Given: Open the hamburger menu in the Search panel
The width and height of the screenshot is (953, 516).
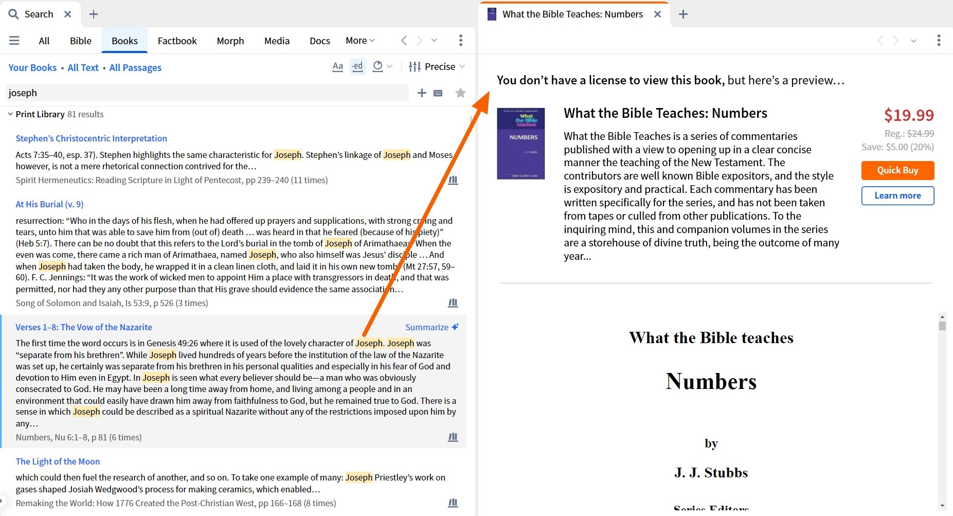Looking at the screenshot, I should [x=14, y=41].
